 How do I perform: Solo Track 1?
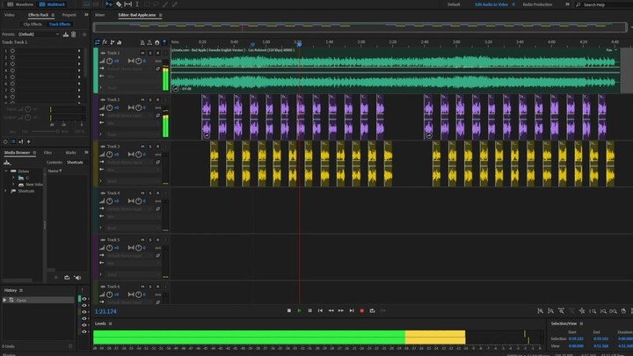click(x=150, y=53)
